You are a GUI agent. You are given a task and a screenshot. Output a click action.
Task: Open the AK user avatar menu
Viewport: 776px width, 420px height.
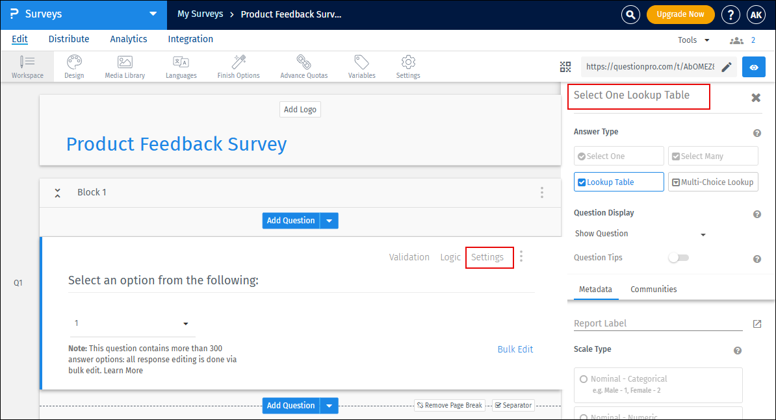pos(757,15)
